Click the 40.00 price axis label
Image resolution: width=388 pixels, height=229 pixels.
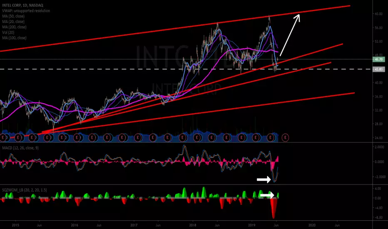378,83
